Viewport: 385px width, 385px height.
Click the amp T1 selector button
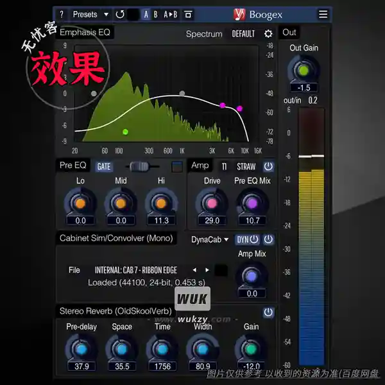[x=224, y=167]
